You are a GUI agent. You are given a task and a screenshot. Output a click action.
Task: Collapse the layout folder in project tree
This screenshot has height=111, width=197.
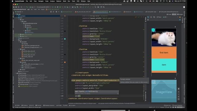pos(19,49)
